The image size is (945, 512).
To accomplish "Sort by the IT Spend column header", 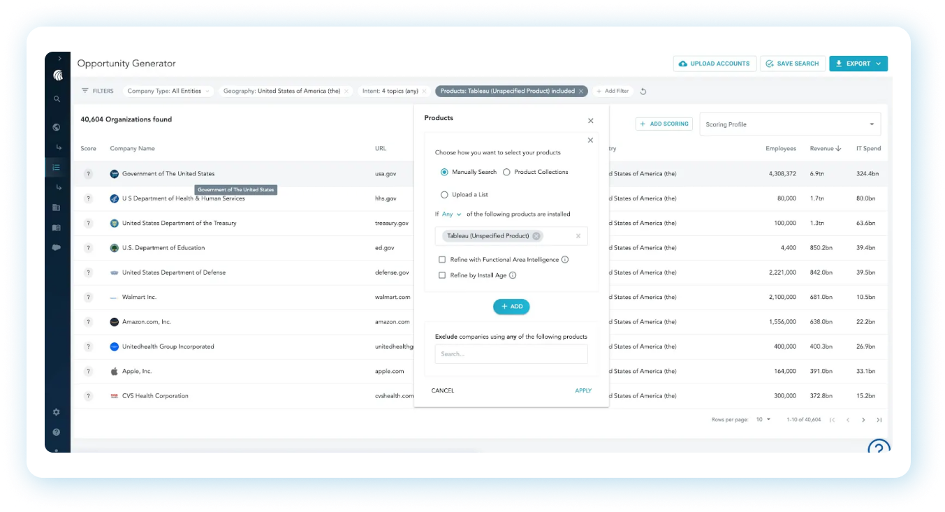I will point(868,149).
